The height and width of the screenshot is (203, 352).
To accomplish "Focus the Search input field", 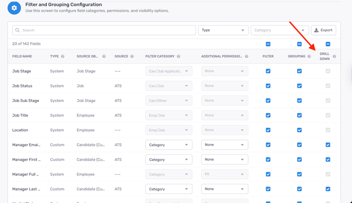I will click(x=104, y=30).
